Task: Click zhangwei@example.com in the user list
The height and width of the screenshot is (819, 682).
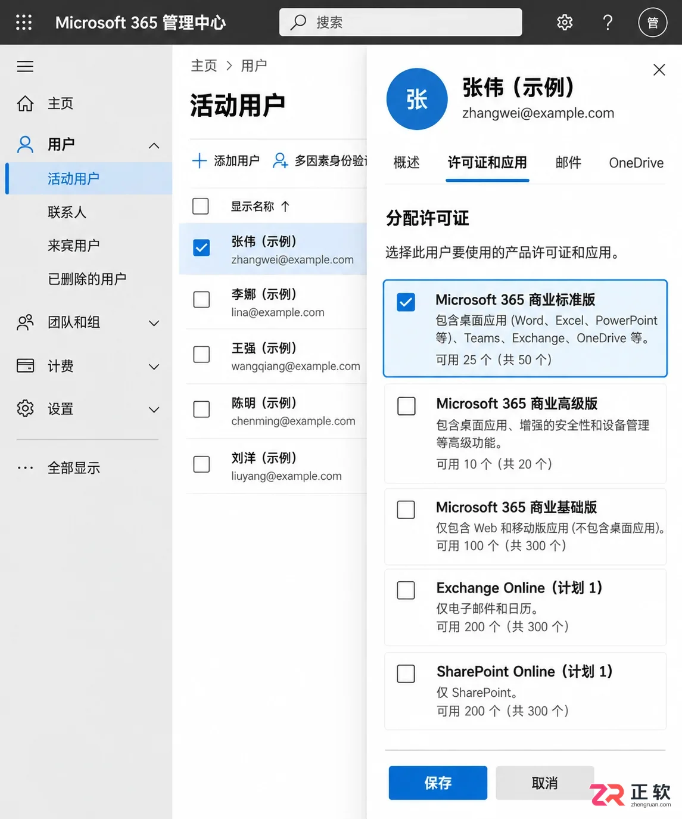Action: pos(292,260)
